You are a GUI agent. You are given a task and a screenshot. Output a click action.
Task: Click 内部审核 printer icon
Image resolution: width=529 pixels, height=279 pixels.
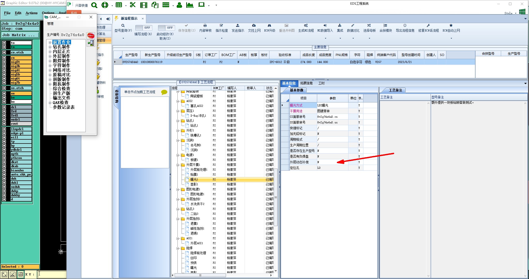[x=205, y=26]
